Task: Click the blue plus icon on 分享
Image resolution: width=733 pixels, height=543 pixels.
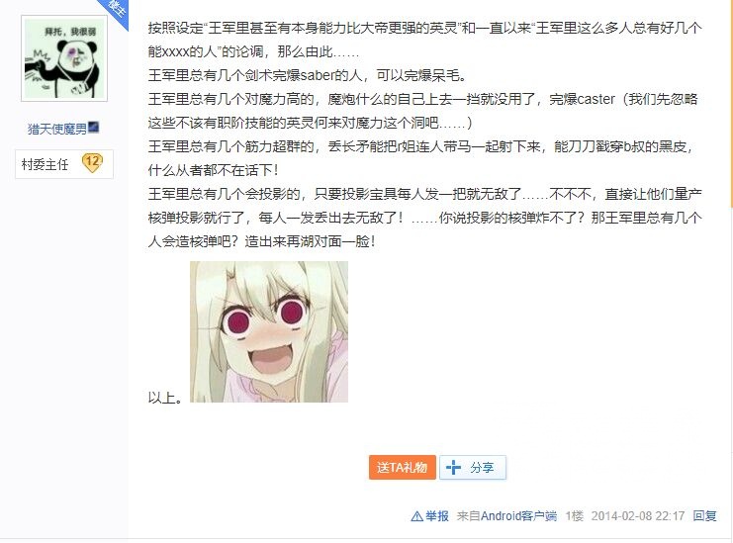Action: click(x=453, y=467)
